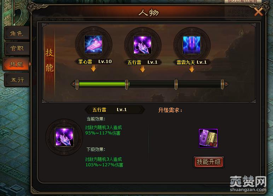Click the green skill progress bar
273x196 pixels.
103,84
